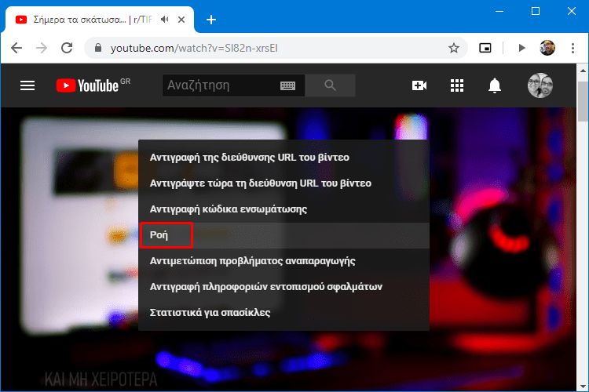Viewport: 589px width, 392px height.
Task: Click the create video camera icon
Action: click(419, 85)
